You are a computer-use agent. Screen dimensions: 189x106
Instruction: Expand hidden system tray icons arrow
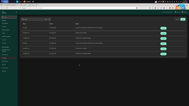tap(181, 2)
